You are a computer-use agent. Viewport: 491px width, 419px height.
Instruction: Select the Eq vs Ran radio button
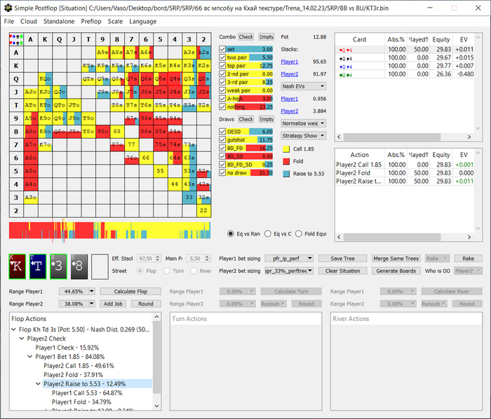pos(231,233)
